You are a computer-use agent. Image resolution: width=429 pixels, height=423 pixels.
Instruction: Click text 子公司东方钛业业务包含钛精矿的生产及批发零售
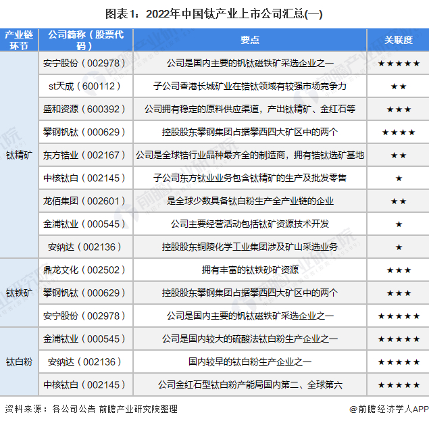(x=250, y=178)
